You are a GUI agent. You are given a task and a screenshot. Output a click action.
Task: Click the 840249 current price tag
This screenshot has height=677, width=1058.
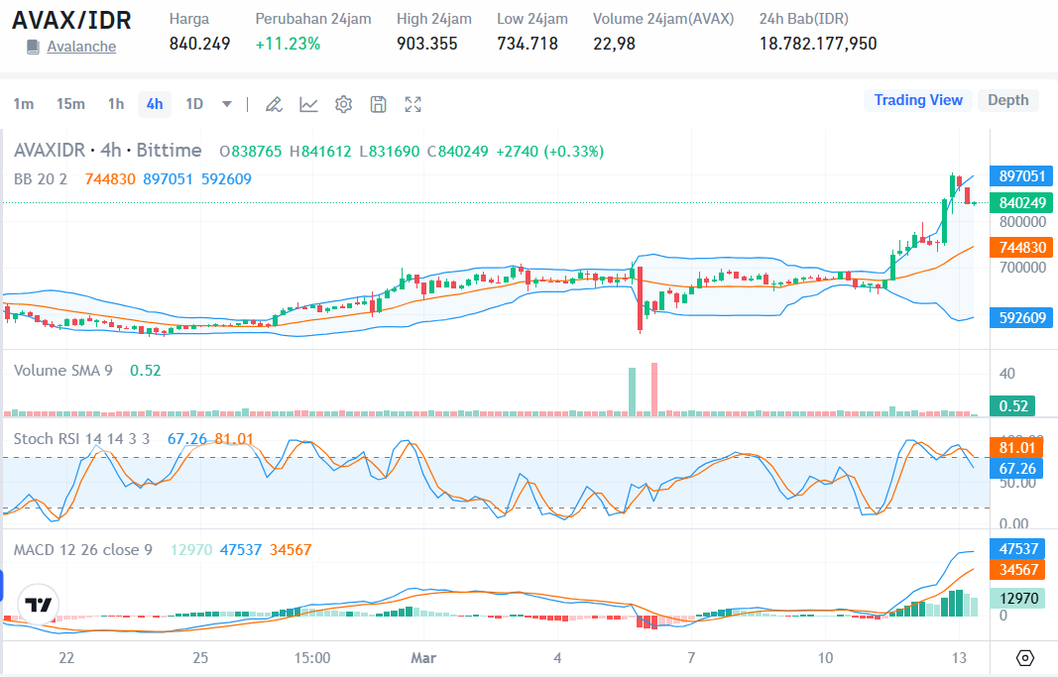click(x=1021, y=202)
